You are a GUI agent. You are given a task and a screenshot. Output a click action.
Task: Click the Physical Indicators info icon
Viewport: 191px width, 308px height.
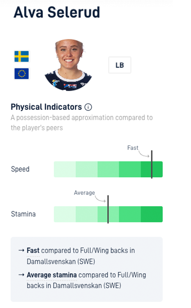88,107
